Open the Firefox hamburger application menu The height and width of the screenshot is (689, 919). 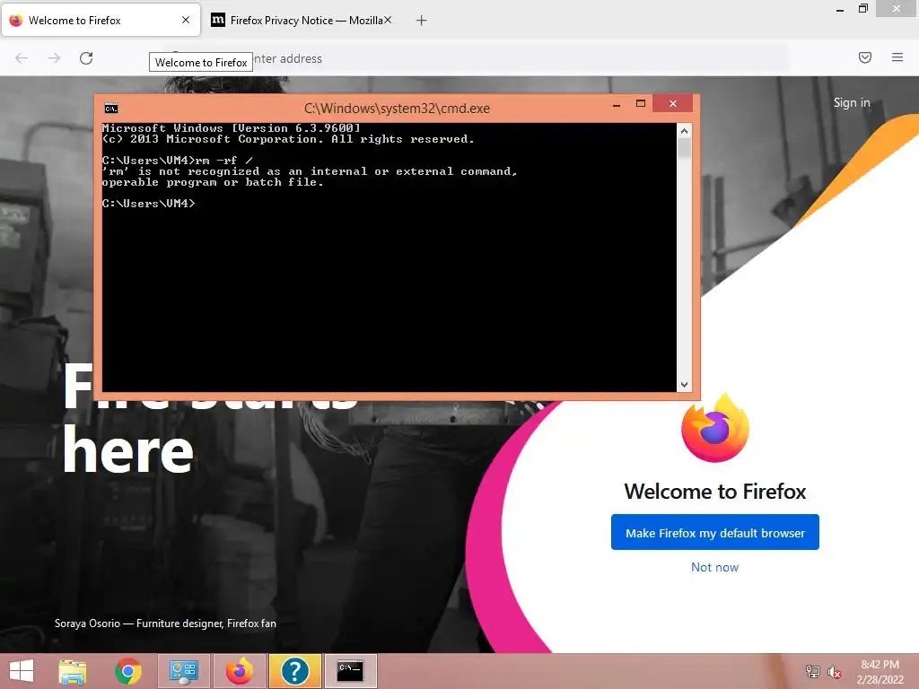coord(897,57)
